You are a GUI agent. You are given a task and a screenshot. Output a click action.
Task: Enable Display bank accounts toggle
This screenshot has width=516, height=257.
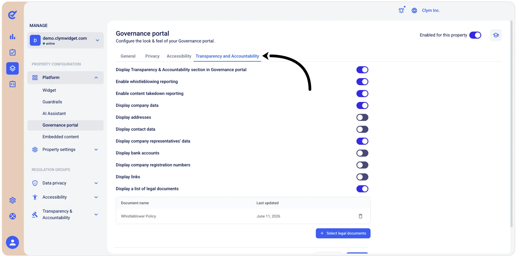click(362, 153)
